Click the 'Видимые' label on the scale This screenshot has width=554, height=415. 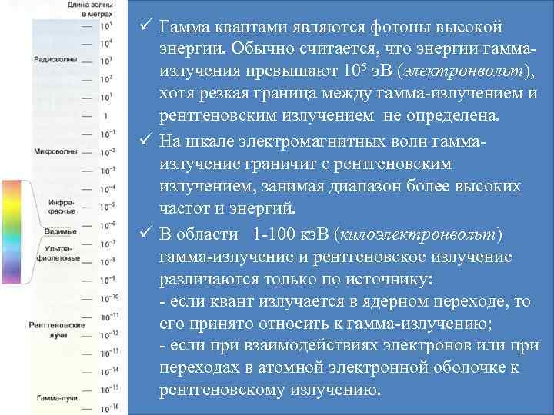pyautogui.click(x=61, y=231)
